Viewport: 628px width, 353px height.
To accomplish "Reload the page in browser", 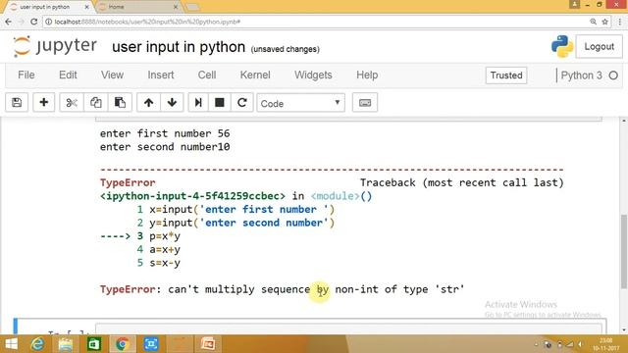I will (34, 22).
